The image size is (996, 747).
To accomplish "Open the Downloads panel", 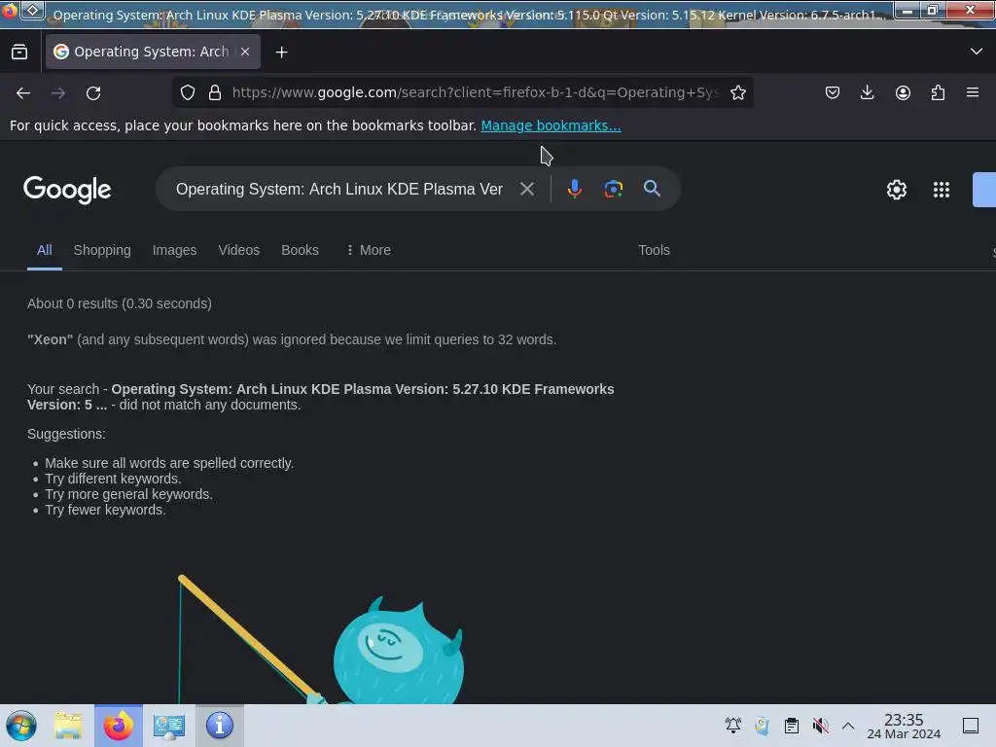I will (x=867, y=92).
